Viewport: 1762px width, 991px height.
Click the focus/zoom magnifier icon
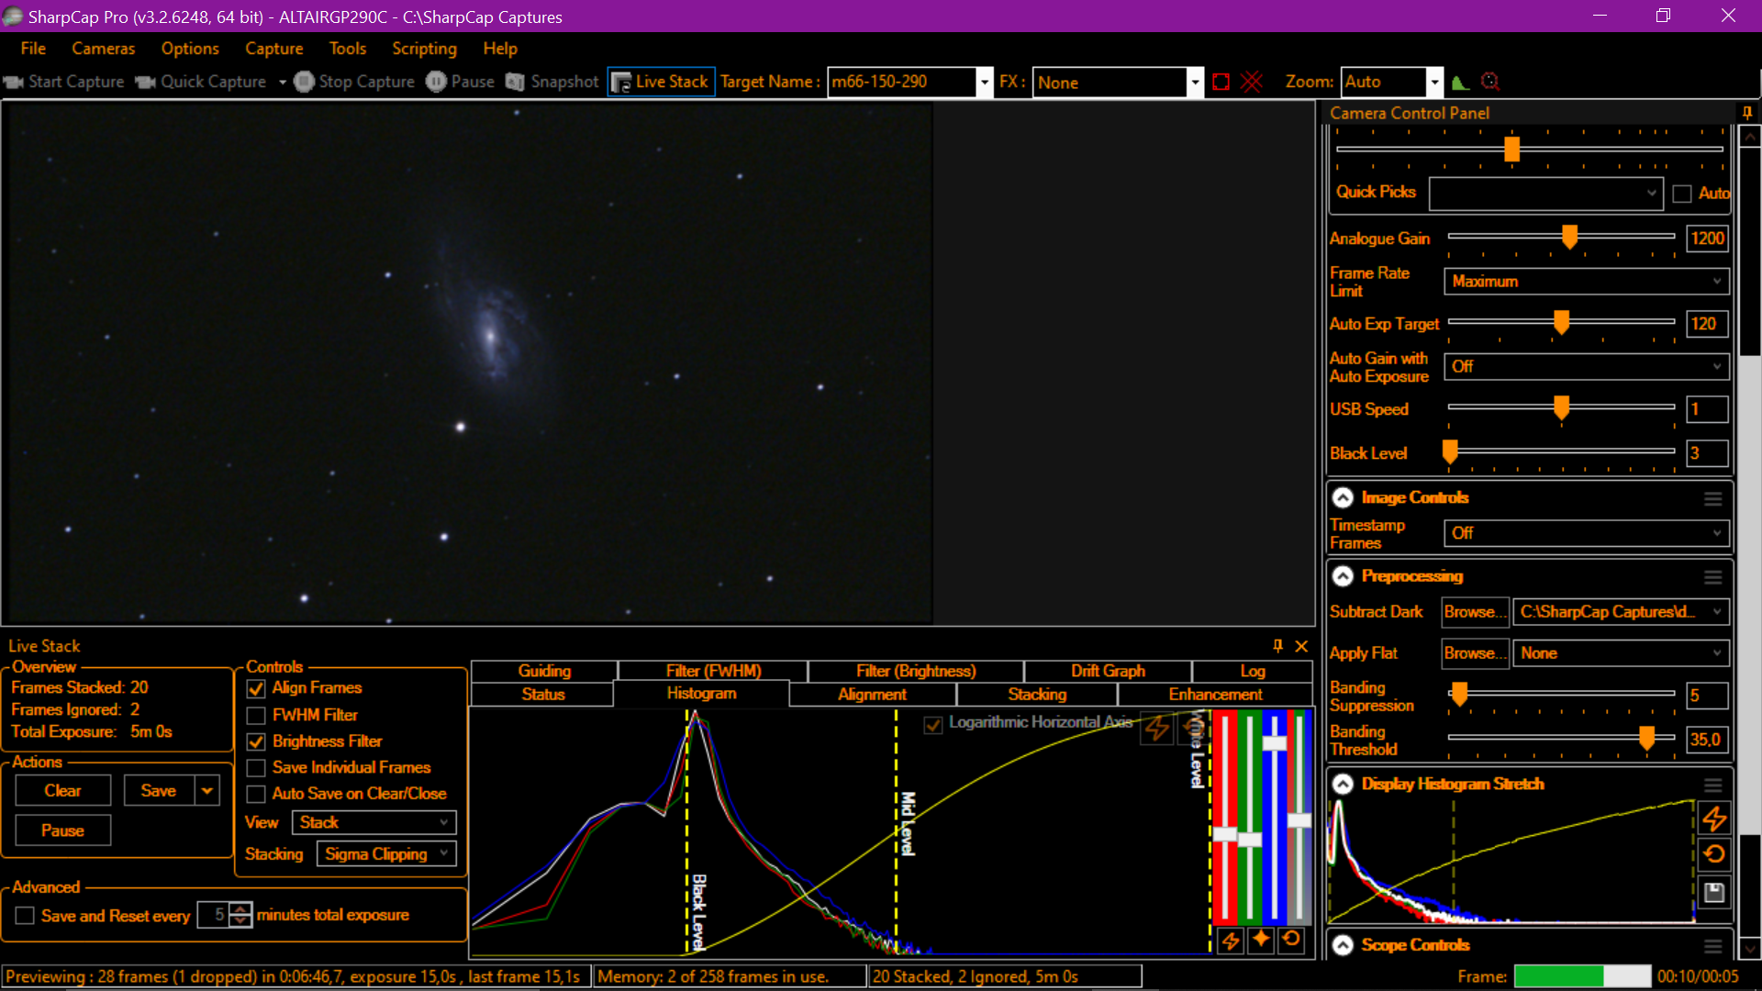1490,82
